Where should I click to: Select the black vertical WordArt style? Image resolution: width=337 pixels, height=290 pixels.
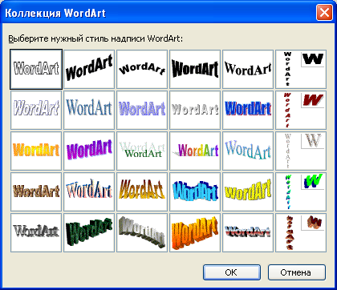(301, 69)
